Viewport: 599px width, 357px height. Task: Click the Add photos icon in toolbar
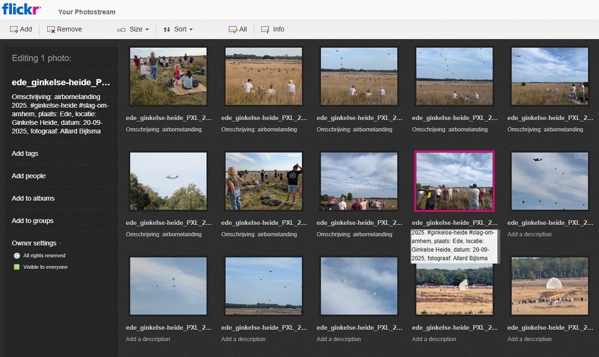(13, 29)
